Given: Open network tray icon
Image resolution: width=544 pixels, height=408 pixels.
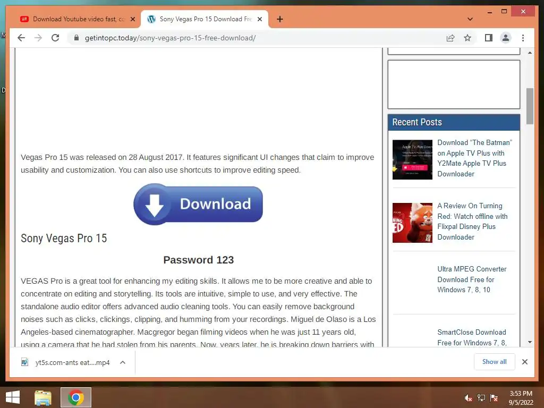Looking at the screenshot, I should coord(481,398).
